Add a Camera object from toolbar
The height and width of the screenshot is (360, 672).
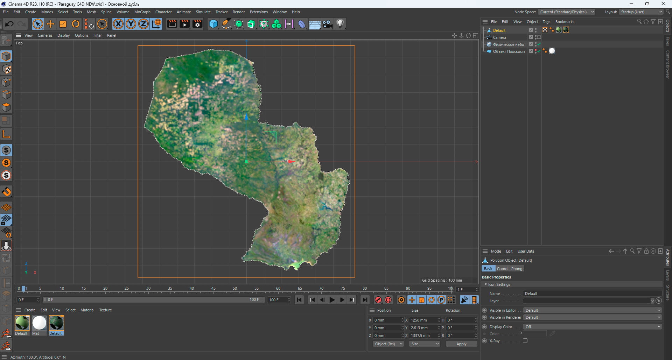(327, 24)
